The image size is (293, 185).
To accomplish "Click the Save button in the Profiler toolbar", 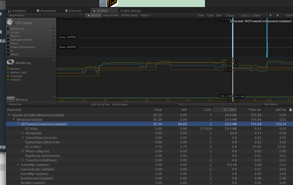I will [x=219, y=16].
